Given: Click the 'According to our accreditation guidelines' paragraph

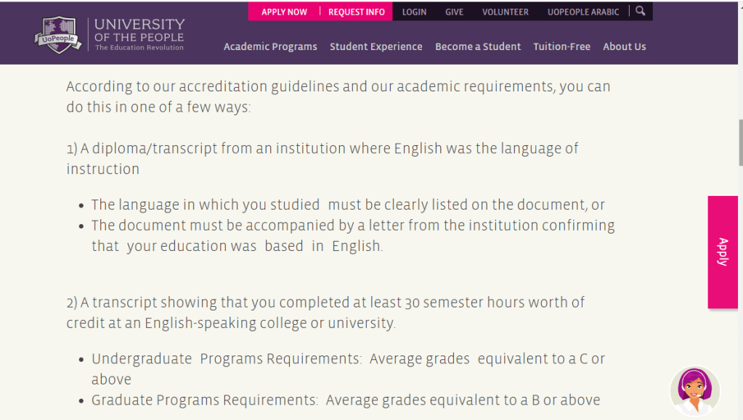Looking at the screenshot, I should click(x=338, y=96).
